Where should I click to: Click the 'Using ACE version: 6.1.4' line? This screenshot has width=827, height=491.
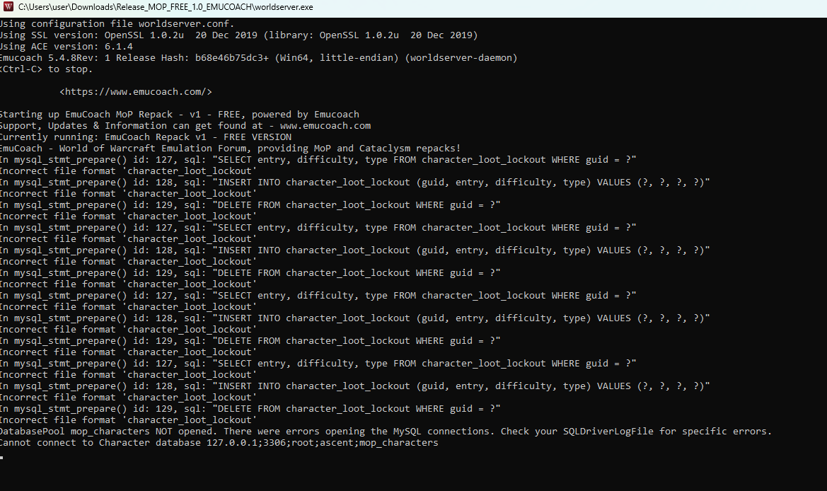tap(66, 47)
